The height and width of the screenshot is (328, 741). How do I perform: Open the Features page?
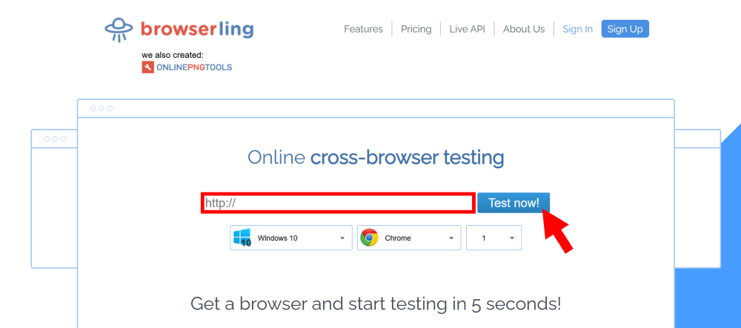tap(363, 29)
